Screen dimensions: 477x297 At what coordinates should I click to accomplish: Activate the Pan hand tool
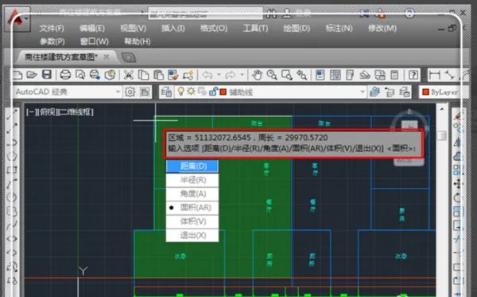tap(257, 75)
